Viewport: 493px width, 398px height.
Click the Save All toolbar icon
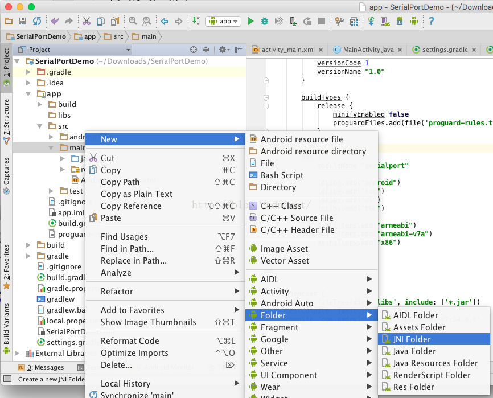(x=23, y=21)
